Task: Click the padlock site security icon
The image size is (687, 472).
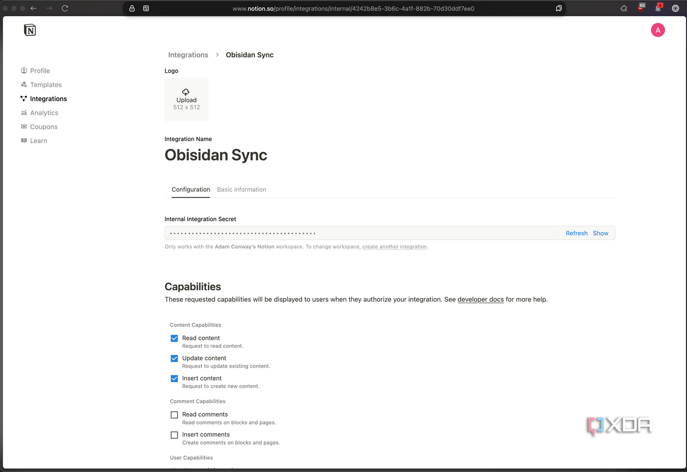Action: 132,8
